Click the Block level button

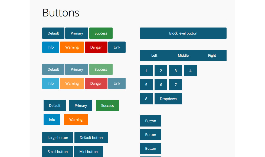(183, 33)
